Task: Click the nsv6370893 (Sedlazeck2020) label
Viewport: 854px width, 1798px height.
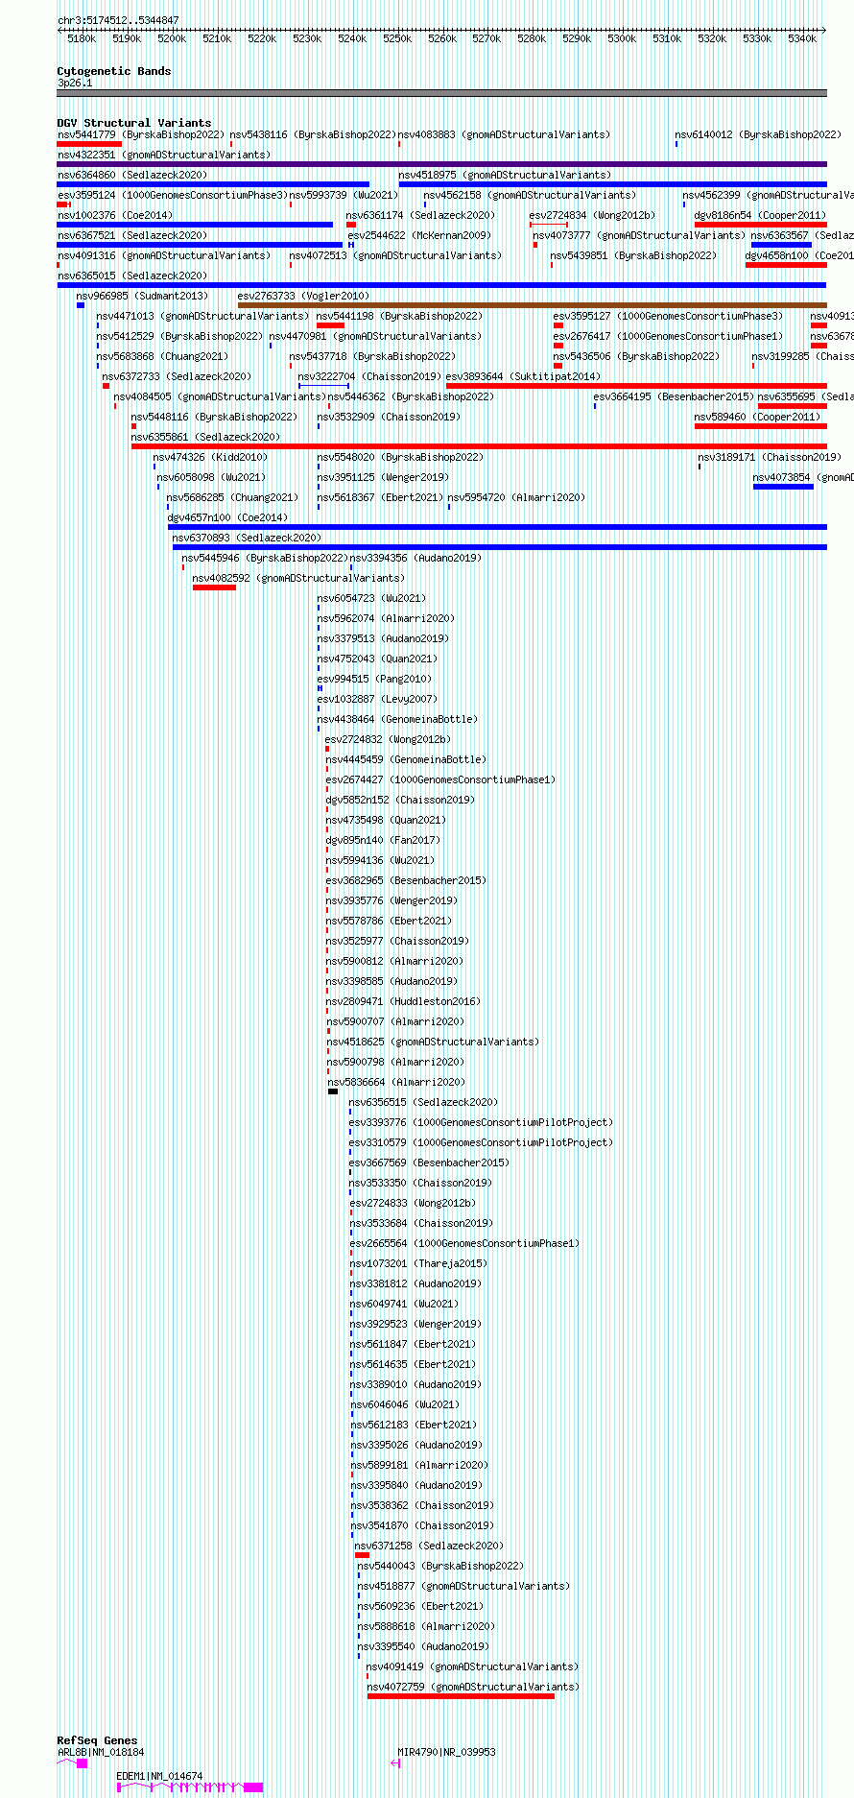Action: pos(248,539)
